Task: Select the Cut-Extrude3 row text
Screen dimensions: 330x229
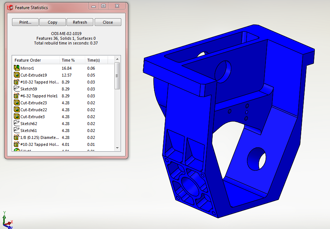Action: coord(33,117)
